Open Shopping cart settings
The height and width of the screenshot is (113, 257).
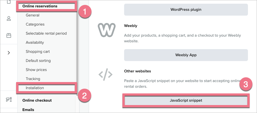[x=38, y=52]
